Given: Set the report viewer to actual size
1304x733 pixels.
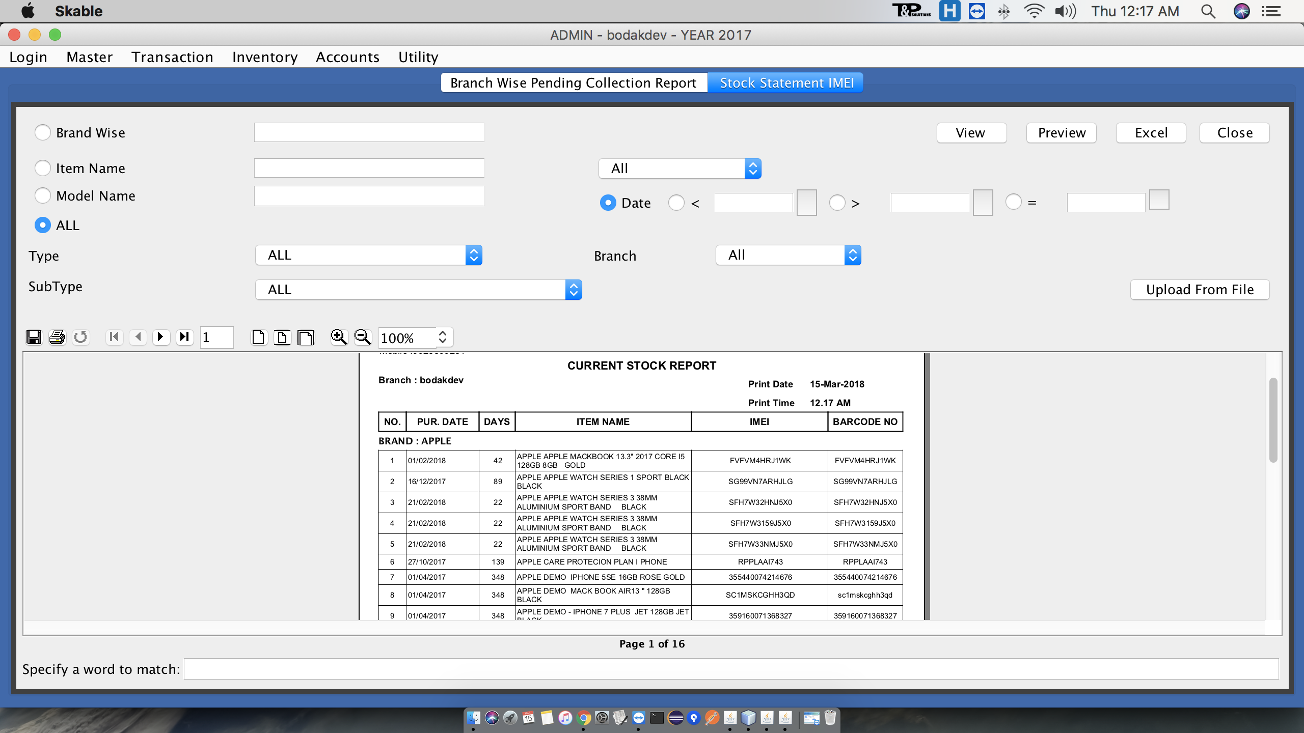Looking at the screenshot, I should [x=258, y=337].
